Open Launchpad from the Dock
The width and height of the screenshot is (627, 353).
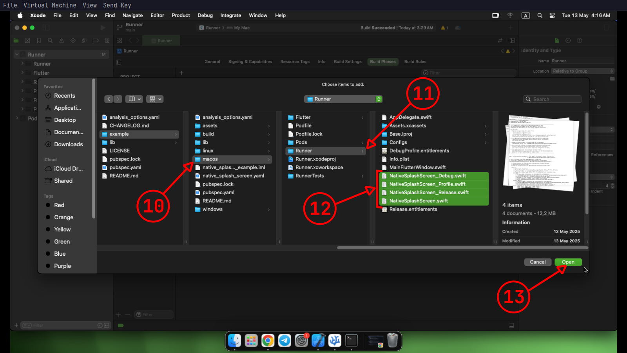[251, 340]
